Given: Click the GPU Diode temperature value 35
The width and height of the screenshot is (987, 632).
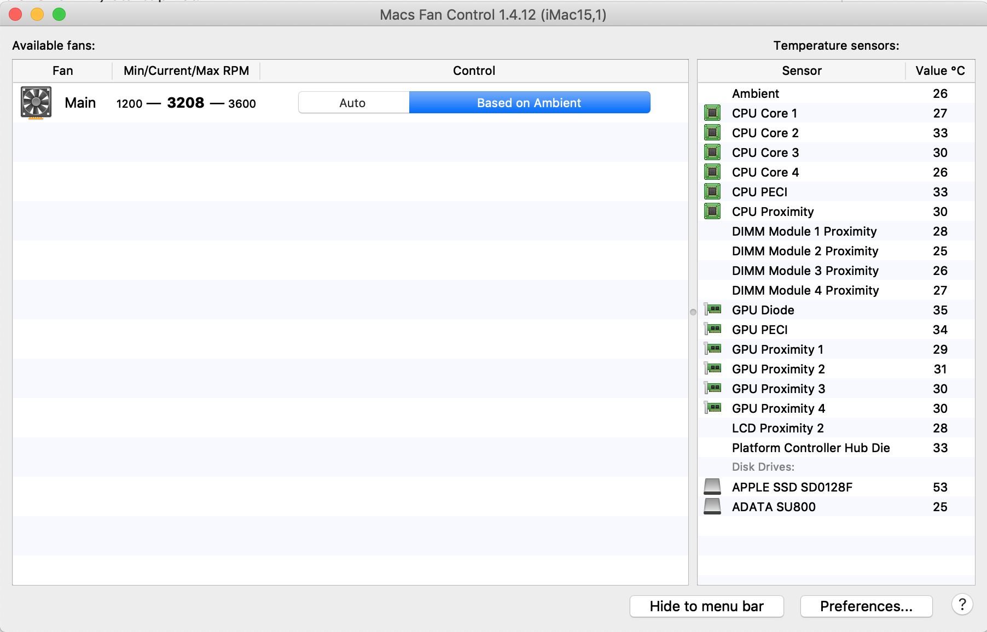Looking at the screenshot, I should point(940,310).
